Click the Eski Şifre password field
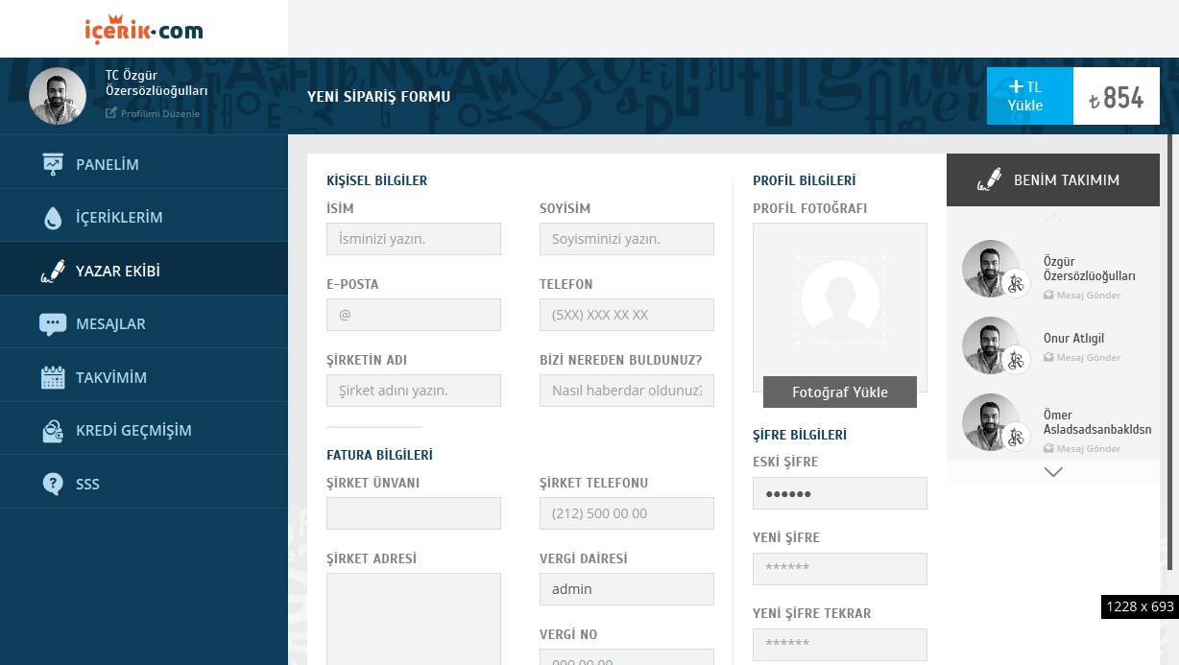 click(839, 492)
